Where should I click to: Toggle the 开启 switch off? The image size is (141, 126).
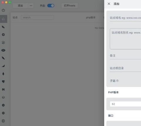coord(51,6)
